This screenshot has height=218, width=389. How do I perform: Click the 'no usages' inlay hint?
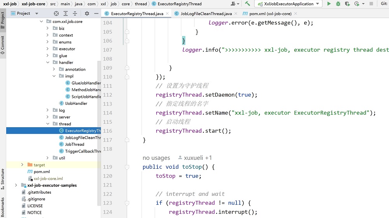coord(156,158)
